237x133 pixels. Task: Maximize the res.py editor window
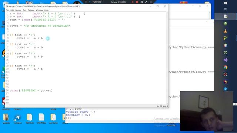point(158,6)
